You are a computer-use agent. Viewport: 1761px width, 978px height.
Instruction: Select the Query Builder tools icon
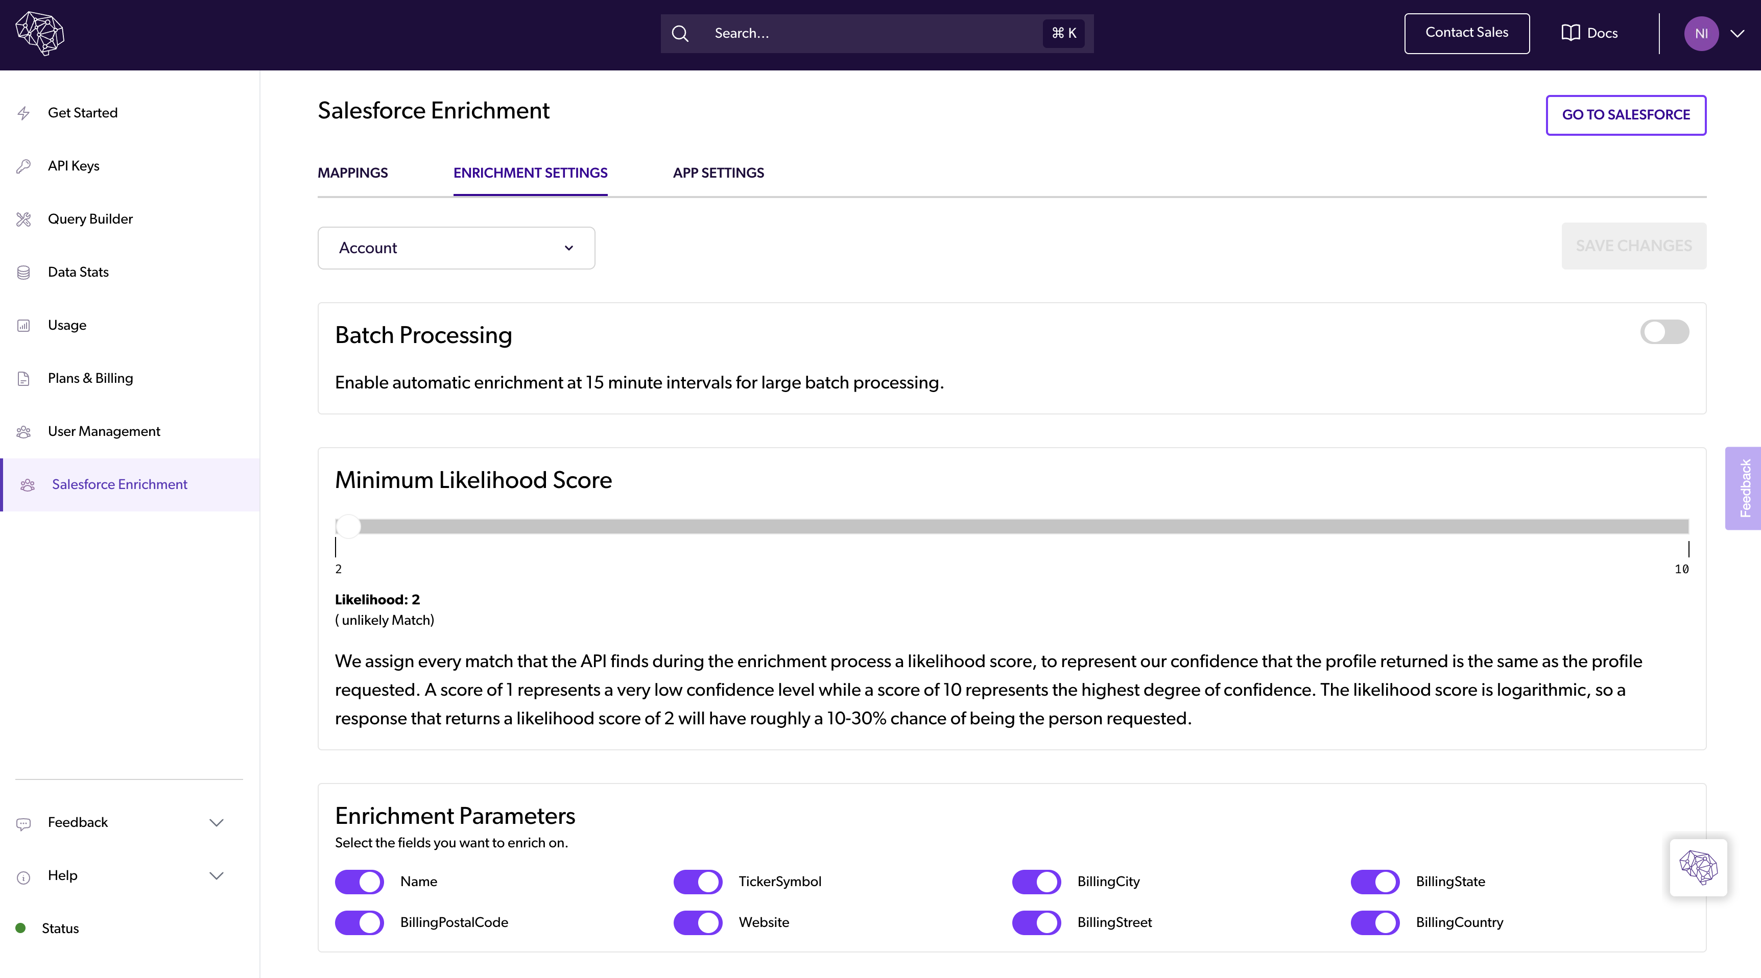24,219
